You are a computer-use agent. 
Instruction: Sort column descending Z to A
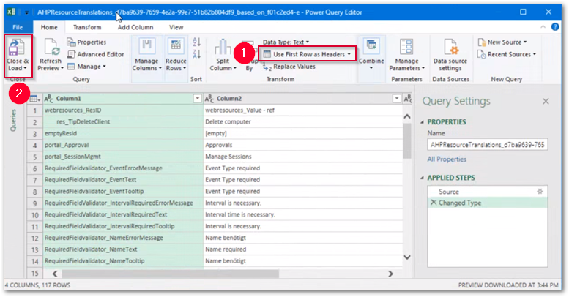196,54
